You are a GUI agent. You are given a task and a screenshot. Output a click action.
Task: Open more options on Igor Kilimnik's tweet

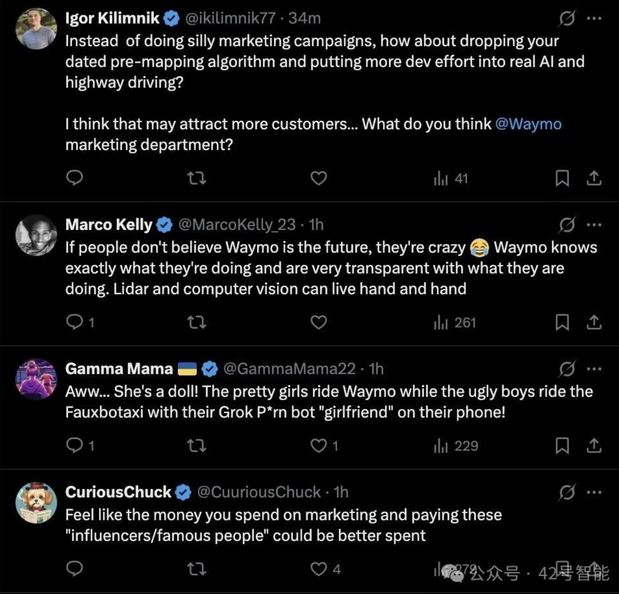[594, 18]
